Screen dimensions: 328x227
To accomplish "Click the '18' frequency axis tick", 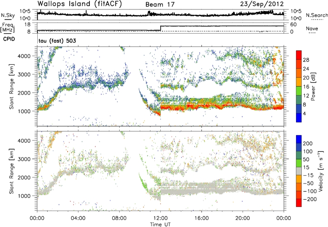I will tap(27, 25).
